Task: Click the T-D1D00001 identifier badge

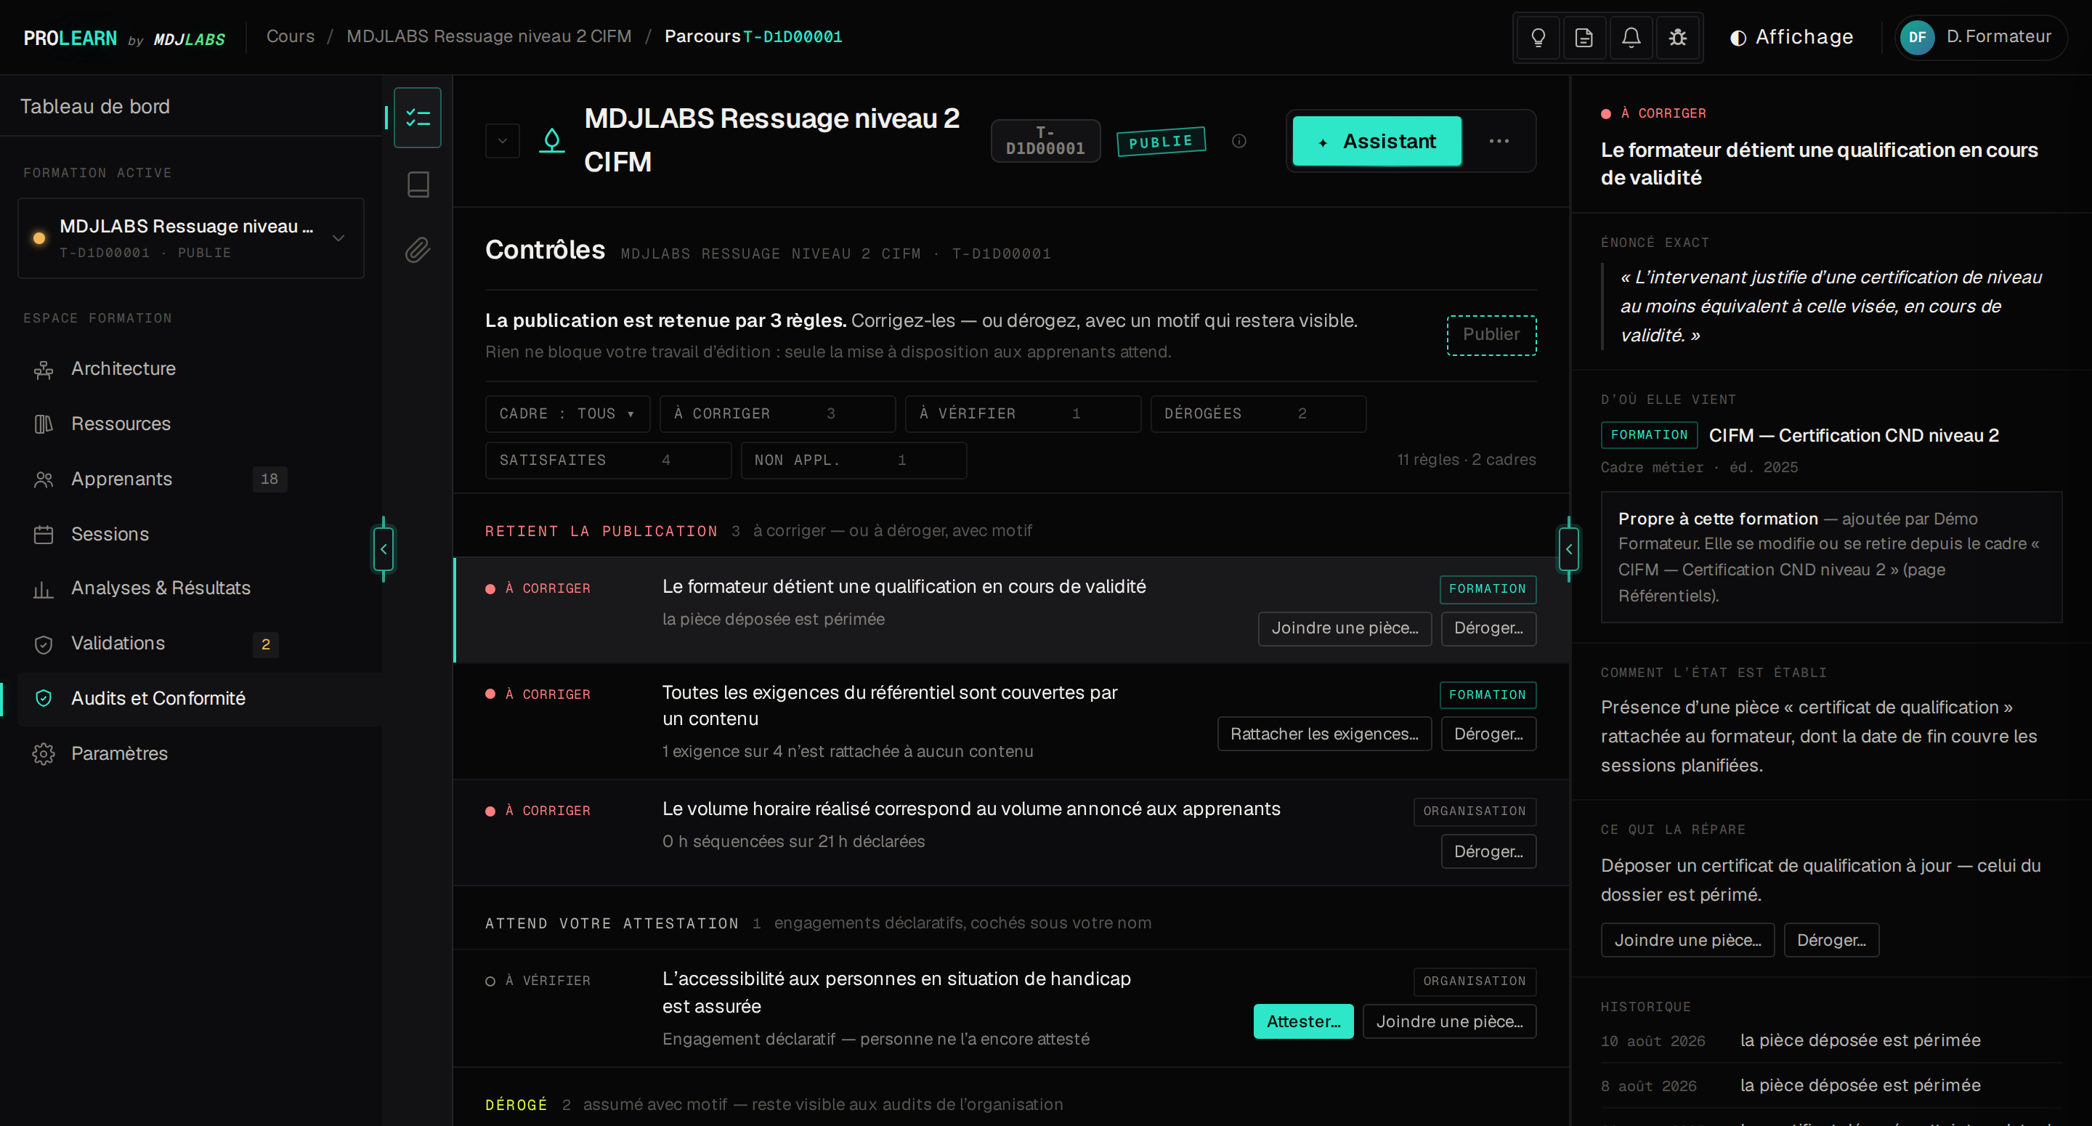Action: pos(1045,142)
